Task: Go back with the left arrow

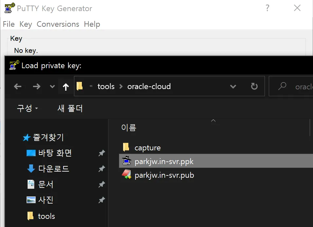Action: pyautogui.click(x=18, y=86)
